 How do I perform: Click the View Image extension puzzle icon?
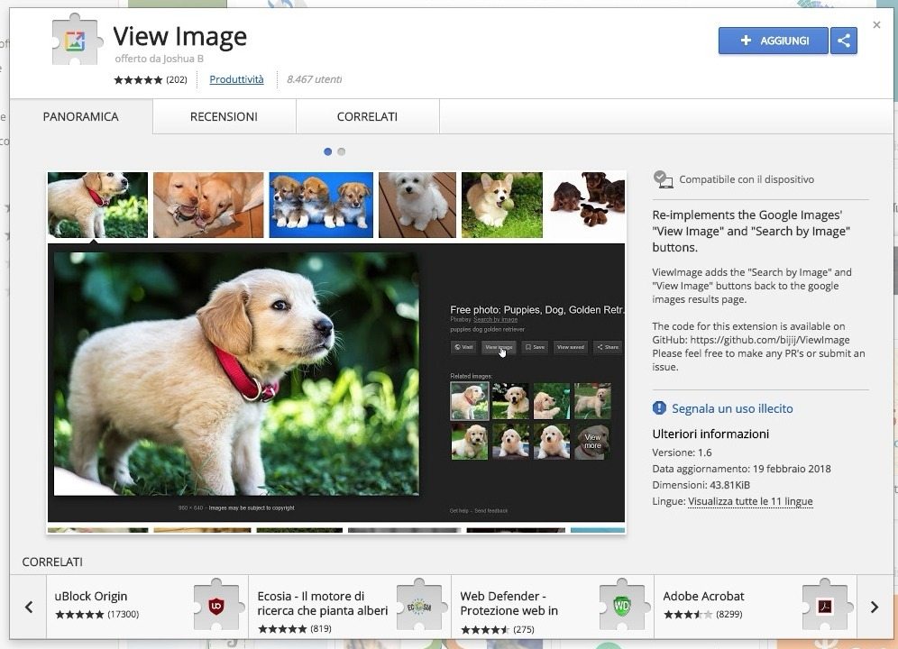[78, 41]
